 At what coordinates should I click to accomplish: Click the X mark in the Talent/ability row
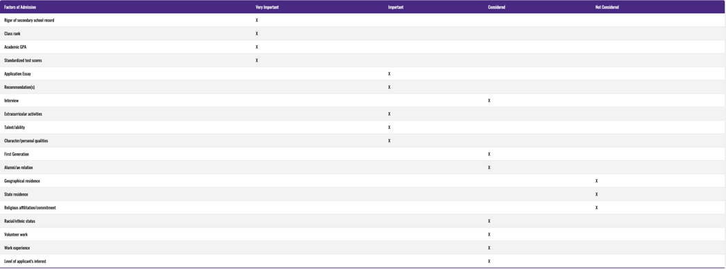pyautogui.click(x=390, y=128)
